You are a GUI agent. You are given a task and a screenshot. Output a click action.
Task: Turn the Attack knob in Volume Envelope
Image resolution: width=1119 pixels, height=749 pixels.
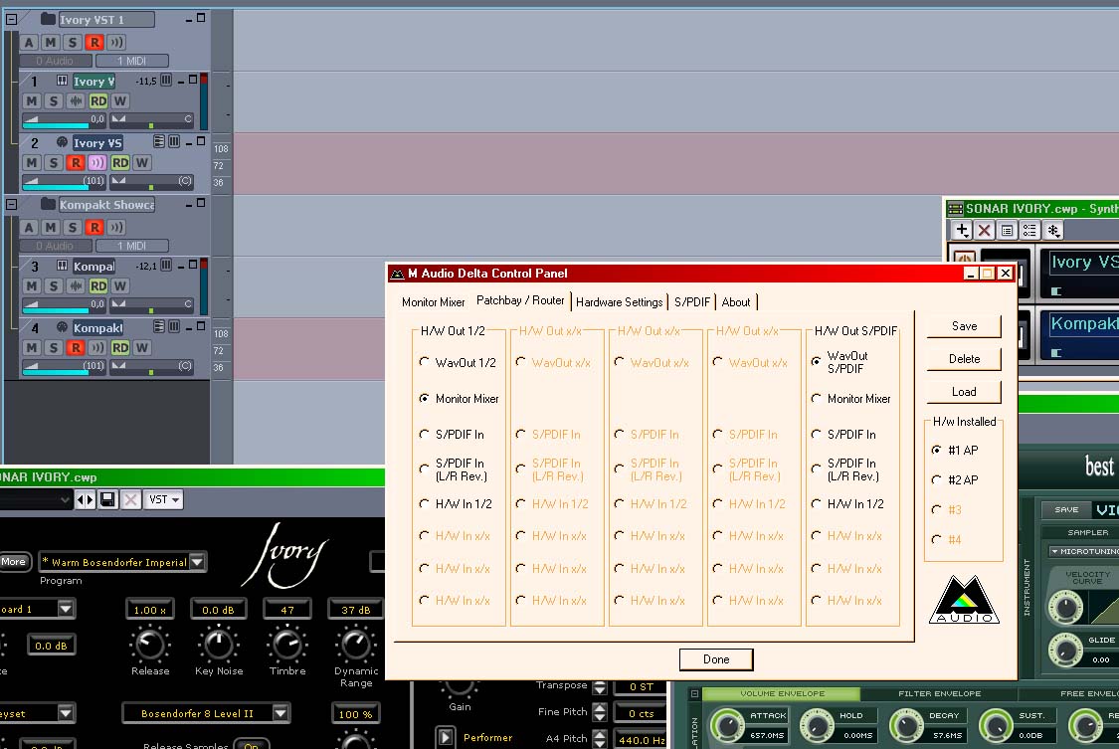(727, 725)
